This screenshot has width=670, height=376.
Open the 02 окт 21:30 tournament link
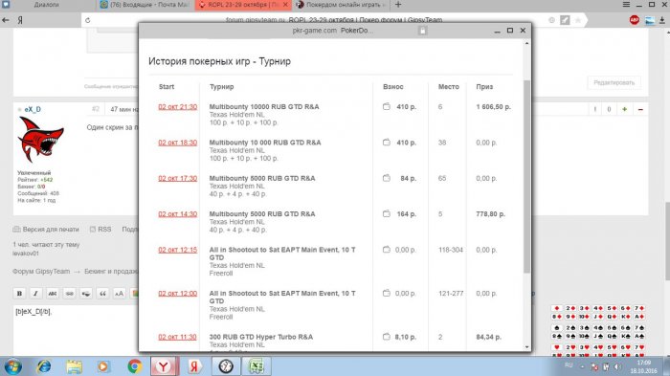(178, 107)
